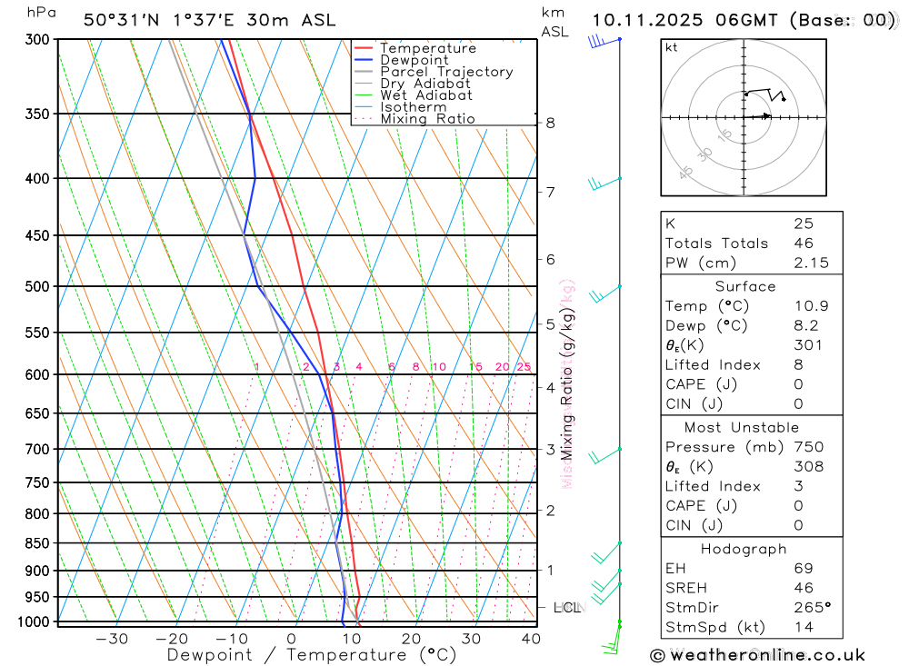Click the blue Dewpoint legend entry
This screenshot has width=909, height=666.
pos(401,60)
